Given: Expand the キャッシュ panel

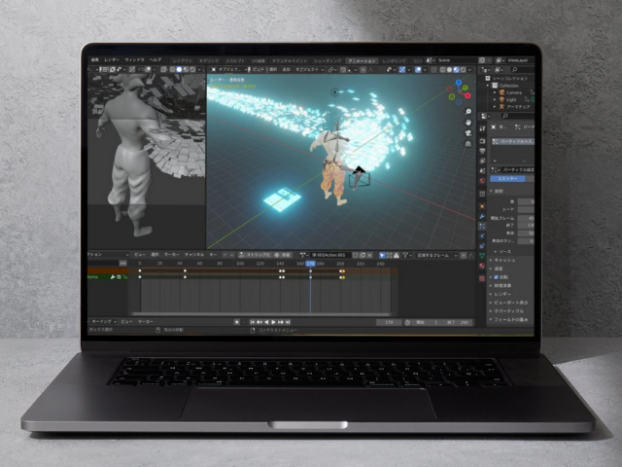Looking at the screenshot, I should pyautogui.click(x=502, y=260).
